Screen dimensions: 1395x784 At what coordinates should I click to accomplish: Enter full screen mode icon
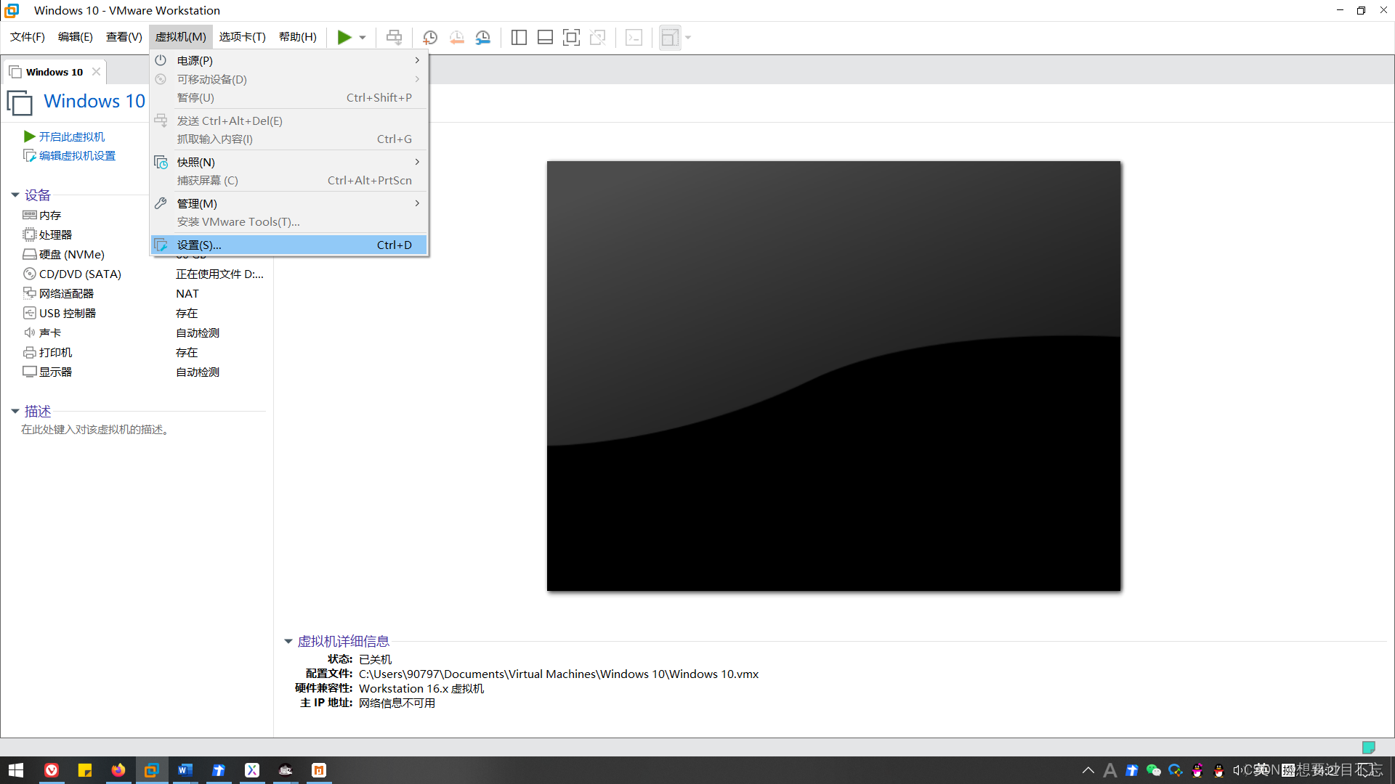(x=571, y=37)
